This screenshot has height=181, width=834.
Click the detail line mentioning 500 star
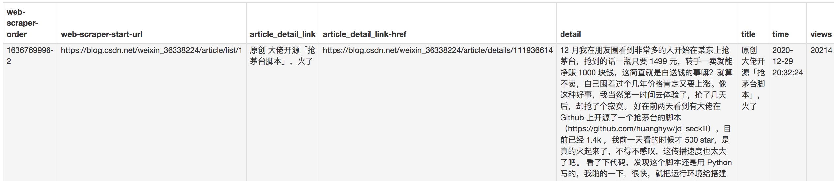pyautogui.click(x=645, y=140)
